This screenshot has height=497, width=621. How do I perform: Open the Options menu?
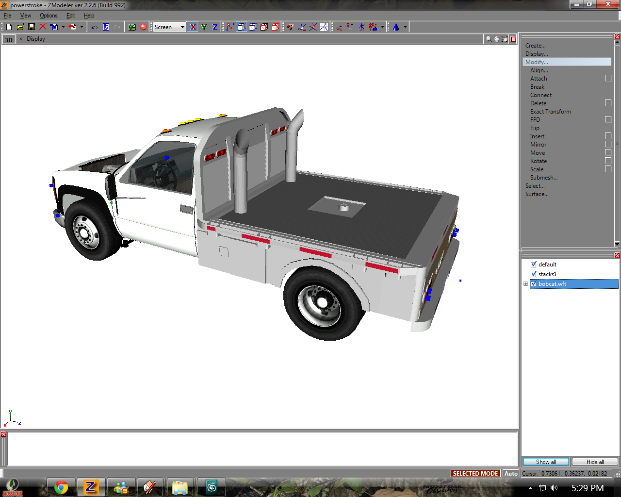[x=49, y=16]
